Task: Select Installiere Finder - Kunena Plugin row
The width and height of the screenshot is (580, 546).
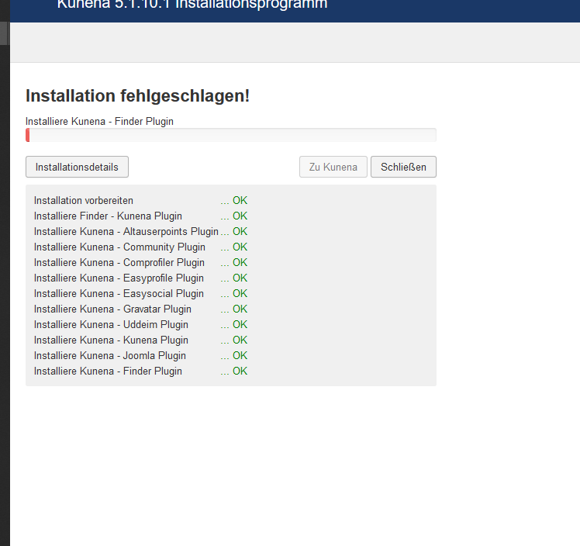Action: 140,216
